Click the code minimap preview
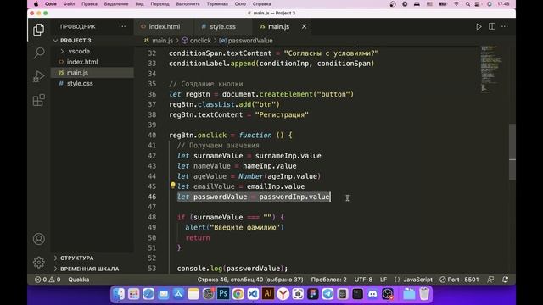 click(x=491, y=69)
